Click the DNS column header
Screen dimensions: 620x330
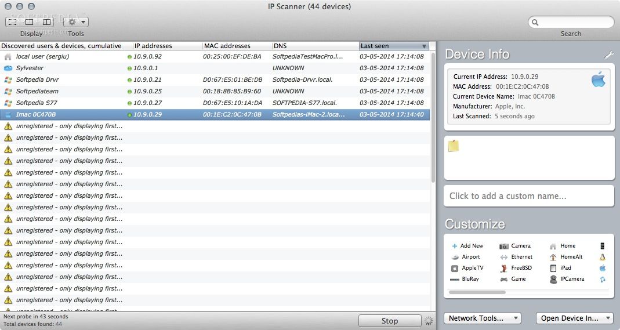pyautogui.click(x=315, y=46)
